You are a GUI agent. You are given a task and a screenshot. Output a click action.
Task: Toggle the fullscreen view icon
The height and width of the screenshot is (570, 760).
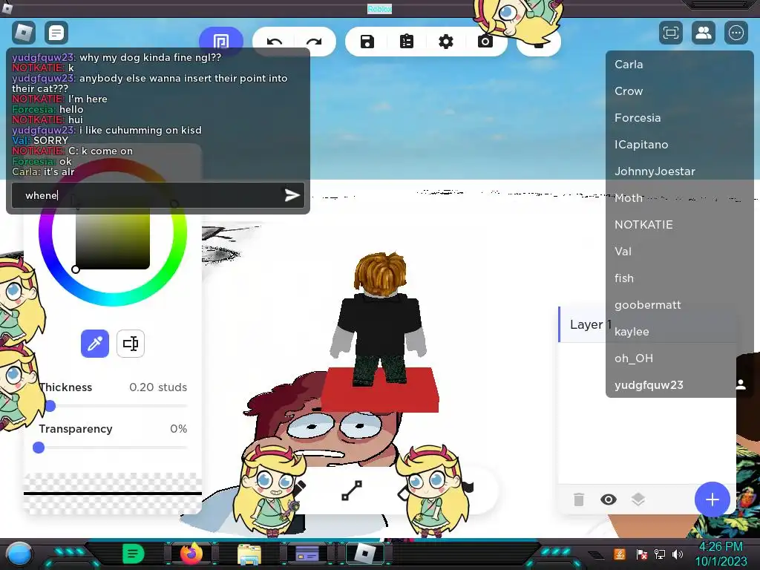click(x=671, y=33)
